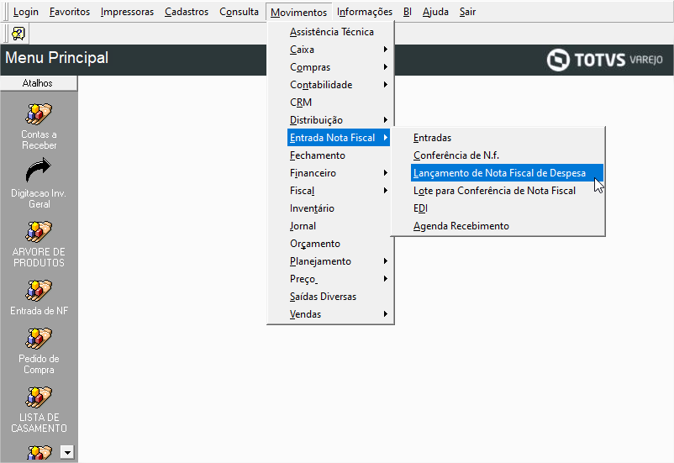Expand the Atalhos sidebar down-arrow button

pyautogui.click(x=67, y=452)
